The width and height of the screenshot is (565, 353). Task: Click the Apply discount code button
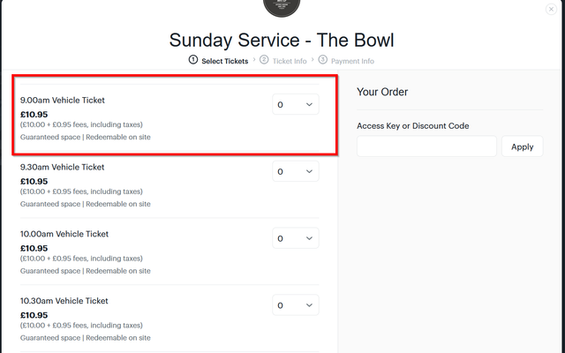(x=522, y=146)
